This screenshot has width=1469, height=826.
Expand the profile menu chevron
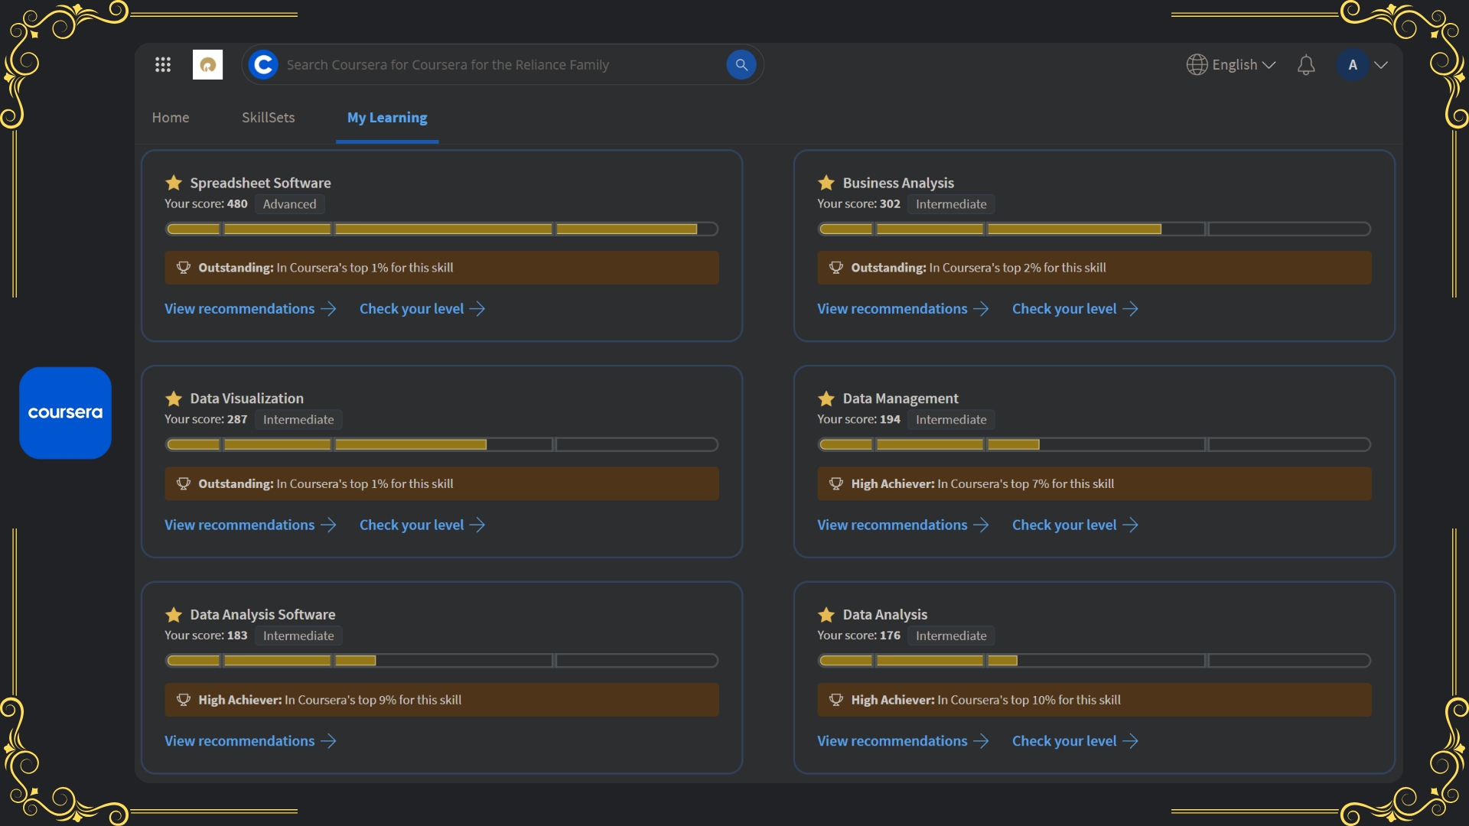click(x=1381, y=65)
